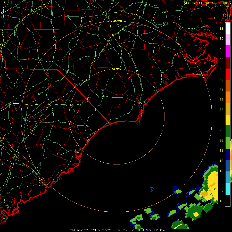Click the ENHANCED ECHO TOPS caption text
The image size is (232, 232).
[x=90, y=230]
